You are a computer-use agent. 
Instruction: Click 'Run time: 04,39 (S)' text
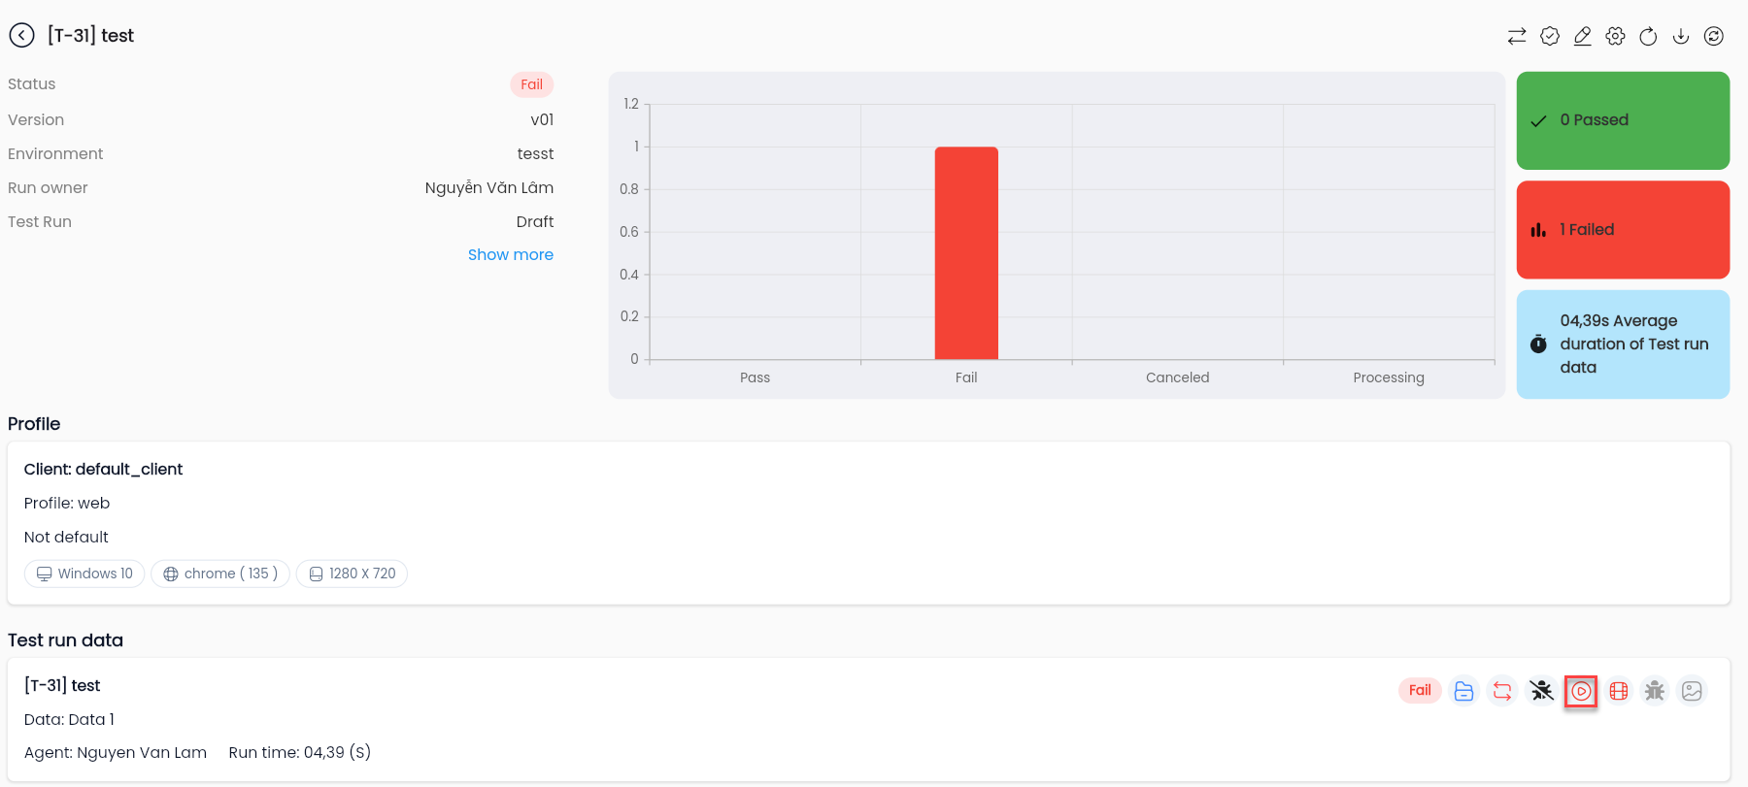[300, 753]
